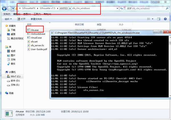
Task: Open the view options dropdown arrow
Action: [152, 19]
